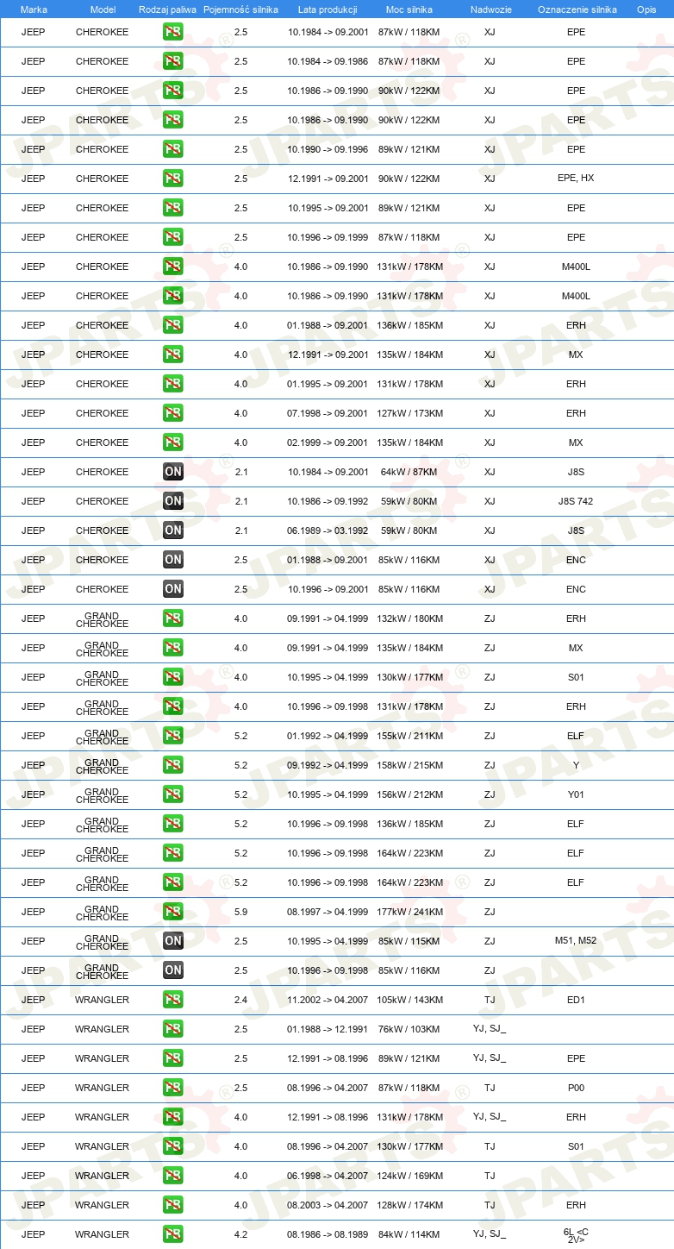Click diesel ON icon in 64kW / 87KM row
Image resolution: width=674 pixels, height=1249 pixels.
[173, 472]
